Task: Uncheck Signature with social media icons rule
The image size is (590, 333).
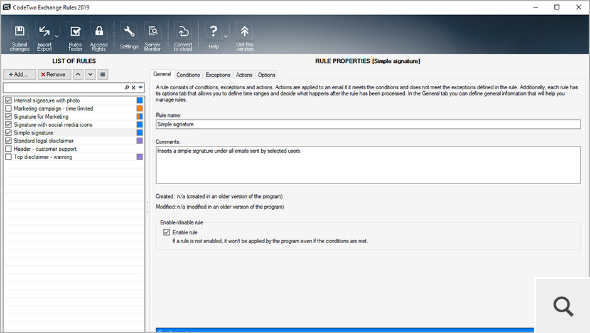Action: pyautogui.click(x=8, y=124)
